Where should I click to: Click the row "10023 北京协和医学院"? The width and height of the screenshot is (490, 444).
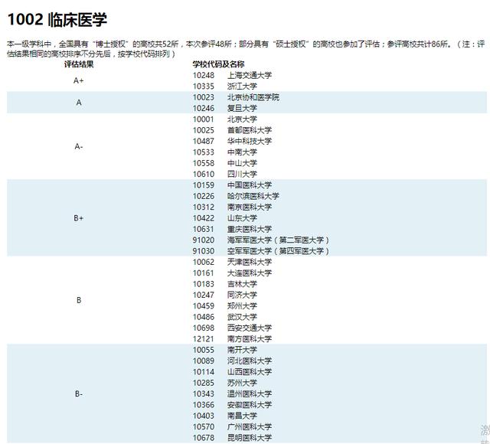(236, 97)
